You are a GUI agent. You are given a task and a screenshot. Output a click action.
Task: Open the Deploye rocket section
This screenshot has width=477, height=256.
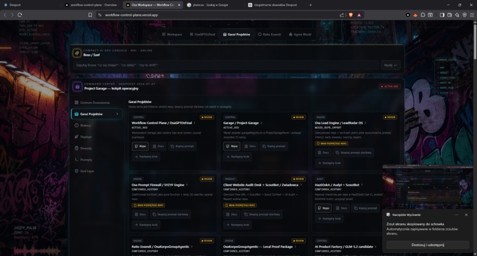[x=83, y=137]
